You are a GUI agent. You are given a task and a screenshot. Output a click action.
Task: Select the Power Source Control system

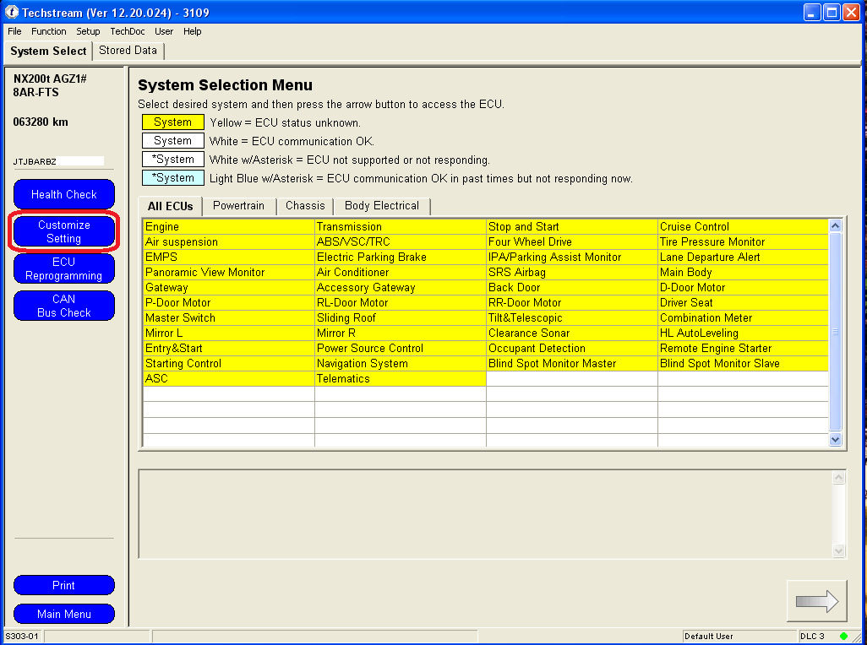point(401,348)
